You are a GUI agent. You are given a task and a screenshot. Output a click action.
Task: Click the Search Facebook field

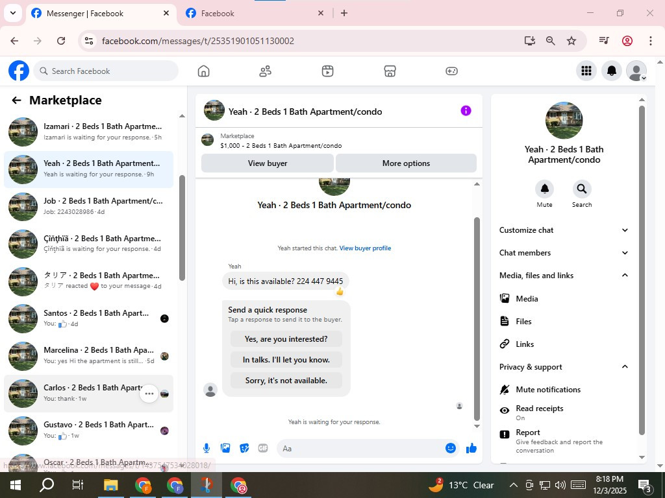(106, 71)
